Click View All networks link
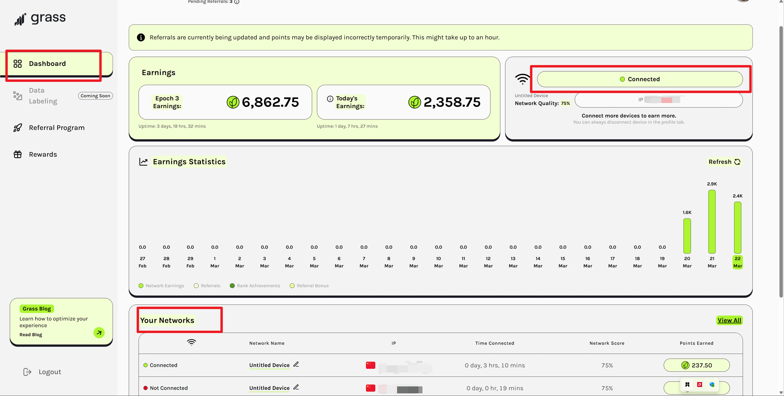Image resolution: width=784 pixels, height=396 pixels. pyautogui.click(x=729, y=320)
